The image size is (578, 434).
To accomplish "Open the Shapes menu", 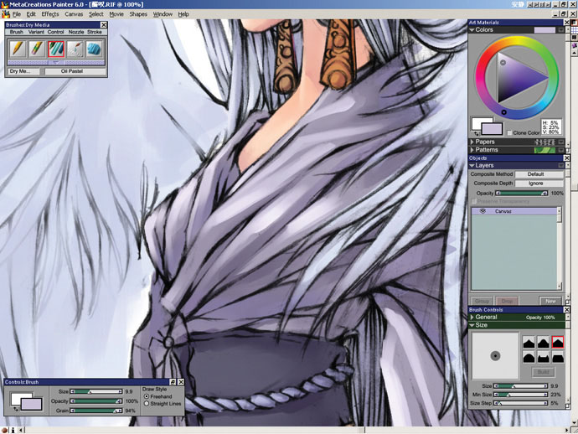I will click(138, 14).
